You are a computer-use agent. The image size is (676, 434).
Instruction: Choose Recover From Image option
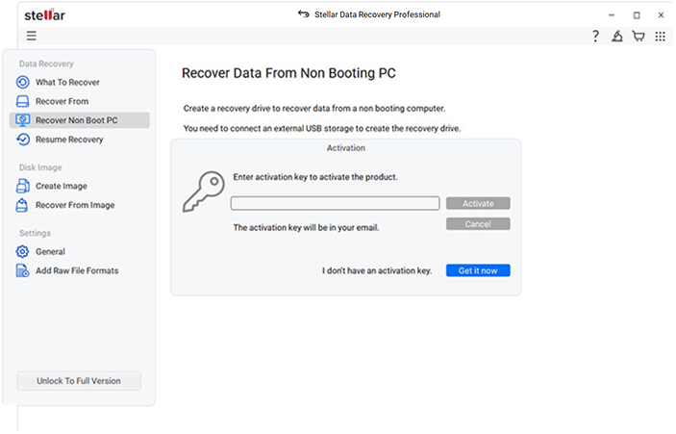coord(75,205)
